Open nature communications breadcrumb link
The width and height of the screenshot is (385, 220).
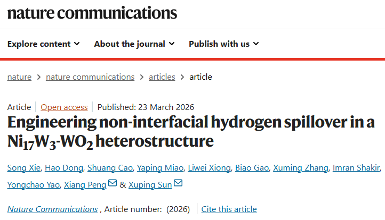90,77
